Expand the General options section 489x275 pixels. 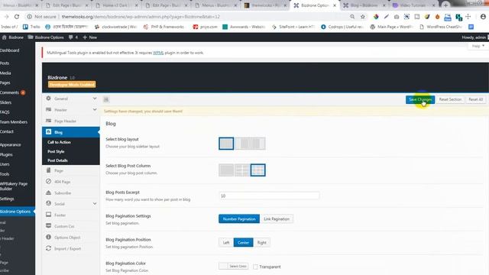click(95, 99)
